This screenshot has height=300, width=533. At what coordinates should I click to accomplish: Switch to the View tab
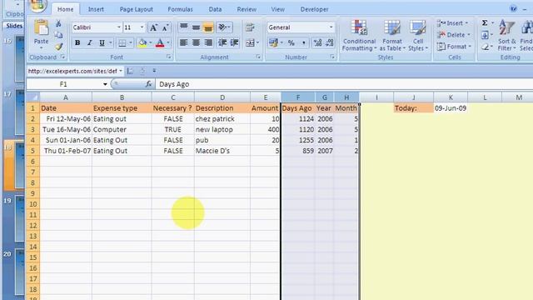tap(277, 9)
